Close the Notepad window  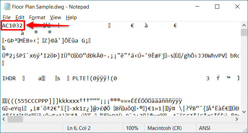coord(237,7)
